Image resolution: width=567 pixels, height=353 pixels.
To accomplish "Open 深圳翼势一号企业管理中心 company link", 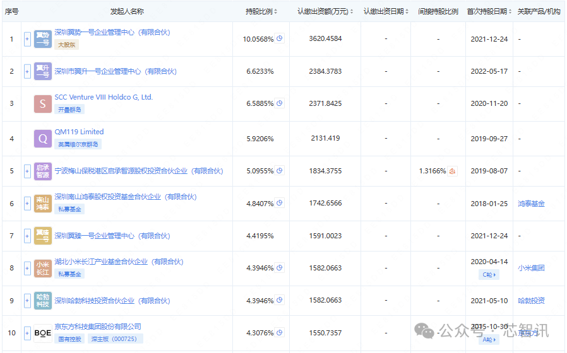I will click(112, 33).
